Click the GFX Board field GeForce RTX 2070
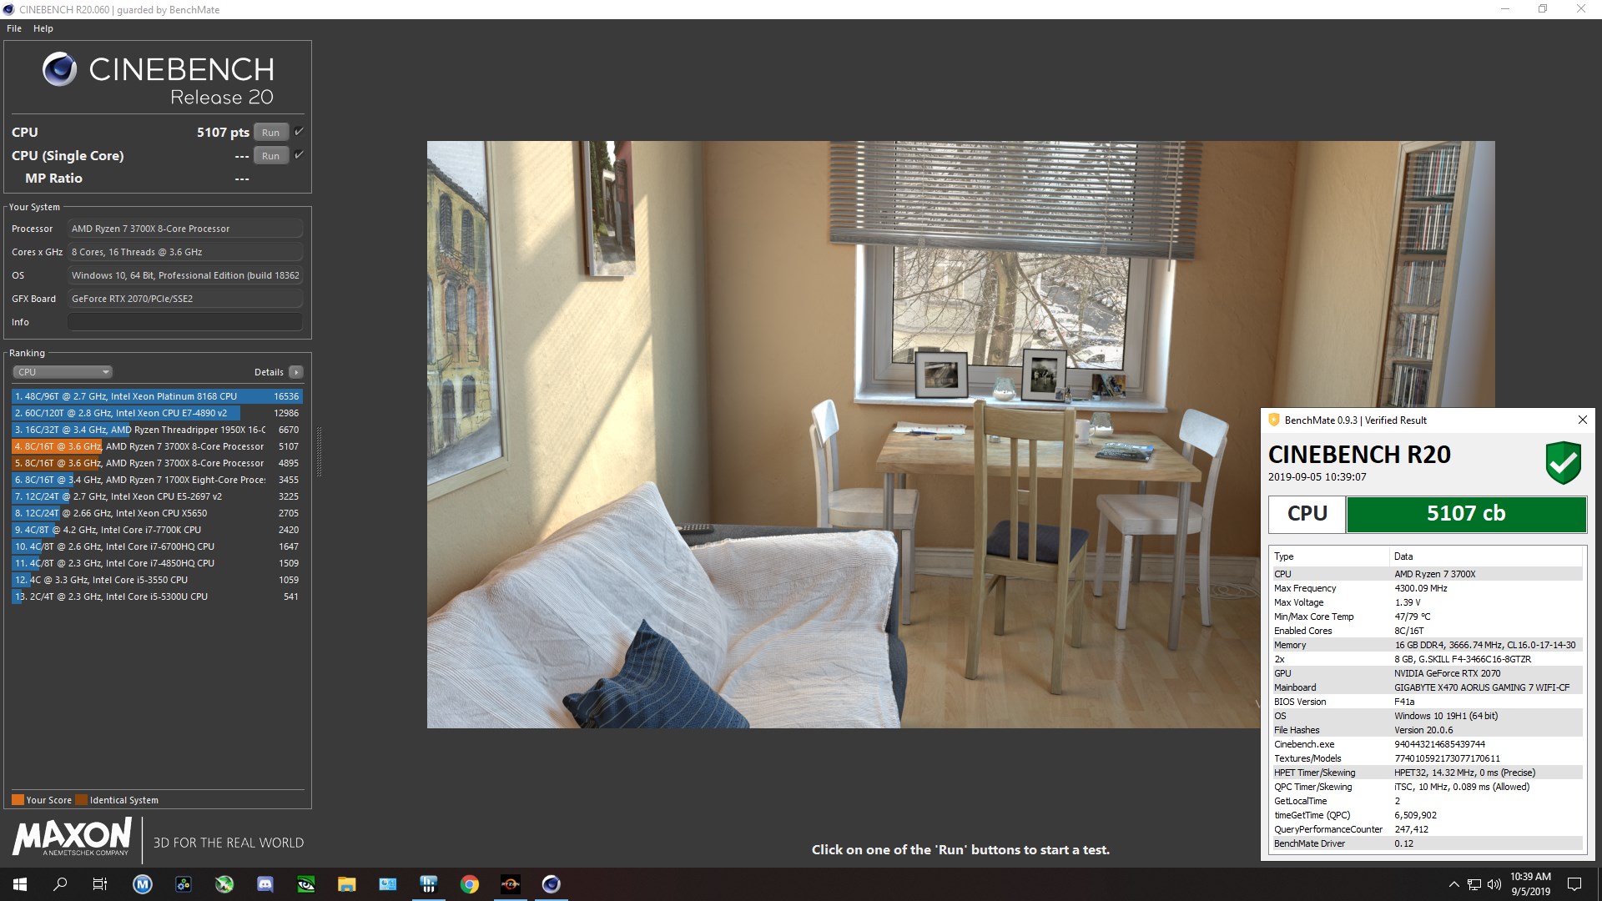This screenshot has width=1602, height=901. coord(185,299)
